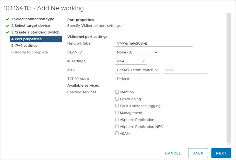
Task: Enable the vMotion service checkbox
Action: coord(117,92)
